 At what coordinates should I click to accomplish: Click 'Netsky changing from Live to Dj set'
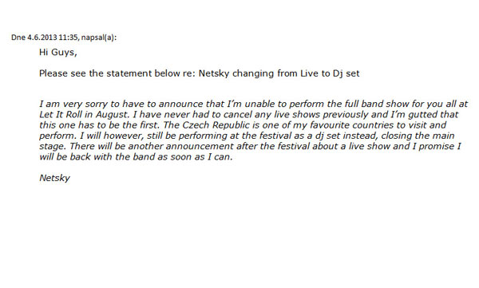coord(279,73)
